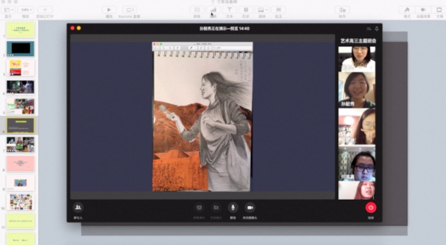
Task: Mute the microphone in the meeting
Action: 233,207
